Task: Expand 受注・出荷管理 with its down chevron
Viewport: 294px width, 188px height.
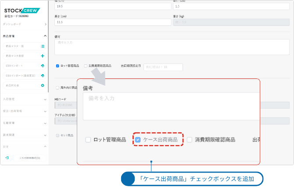Action: (x=45, y=111)
